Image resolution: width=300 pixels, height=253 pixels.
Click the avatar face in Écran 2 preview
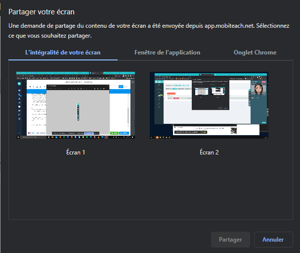(258, 89)
